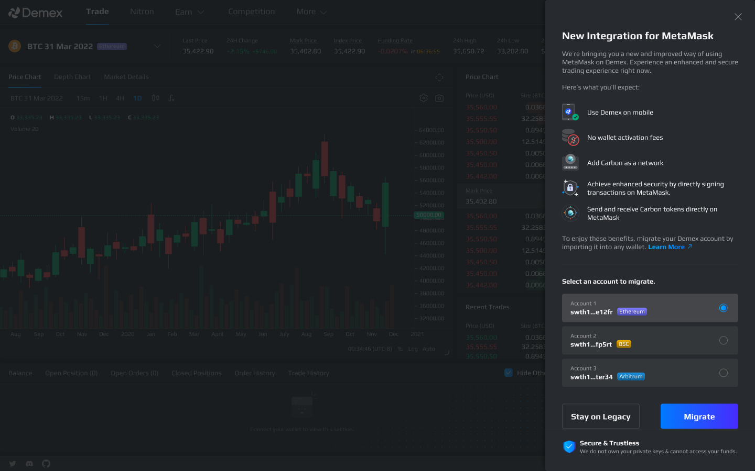Screen dimensions: 755x471
Task: Take chart snapshot with camera icon
Action: tap(439, 98)
